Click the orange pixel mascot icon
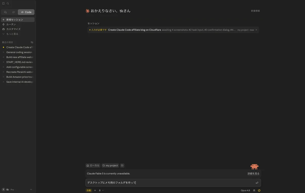 click(254, 167)
